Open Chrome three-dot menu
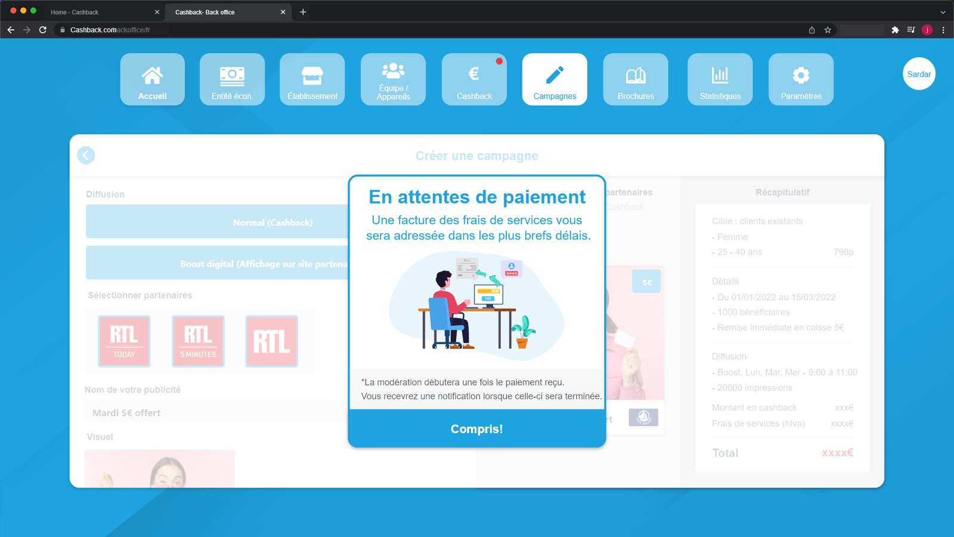 pyautogui.click(x=943, y=30)
